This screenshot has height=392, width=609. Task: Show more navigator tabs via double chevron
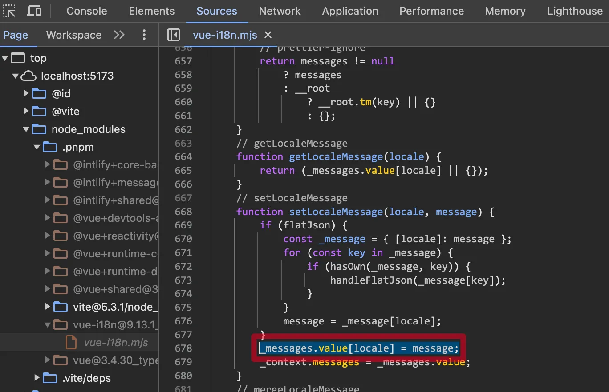(119, 35)
